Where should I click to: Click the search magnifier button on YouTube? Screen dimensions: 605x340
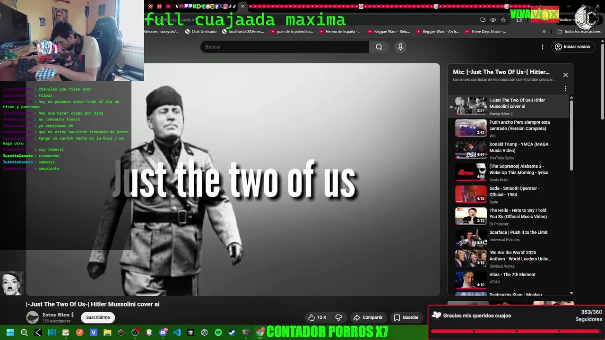[379, 47]
